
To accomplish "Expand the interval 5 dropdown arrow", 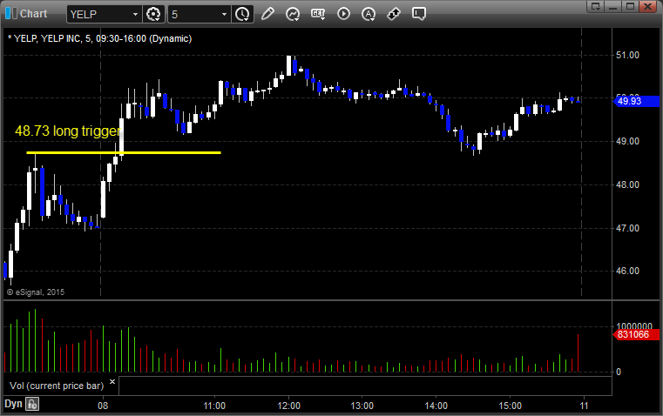I will coord(225,14).
